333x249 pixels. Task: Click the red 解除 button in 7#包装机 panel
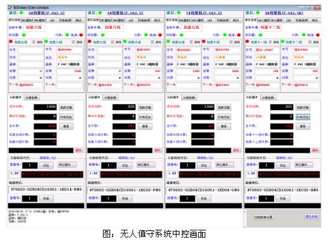[x=236, y=150]
